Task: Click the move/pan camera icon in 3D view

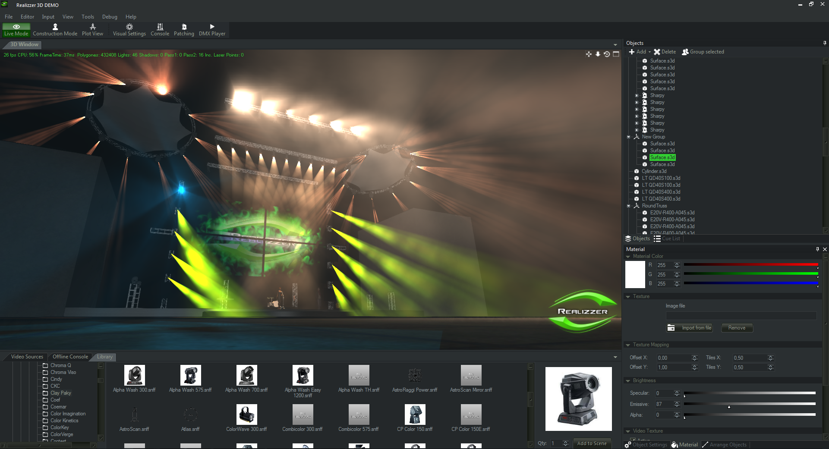Action: [x=589, y=54]
